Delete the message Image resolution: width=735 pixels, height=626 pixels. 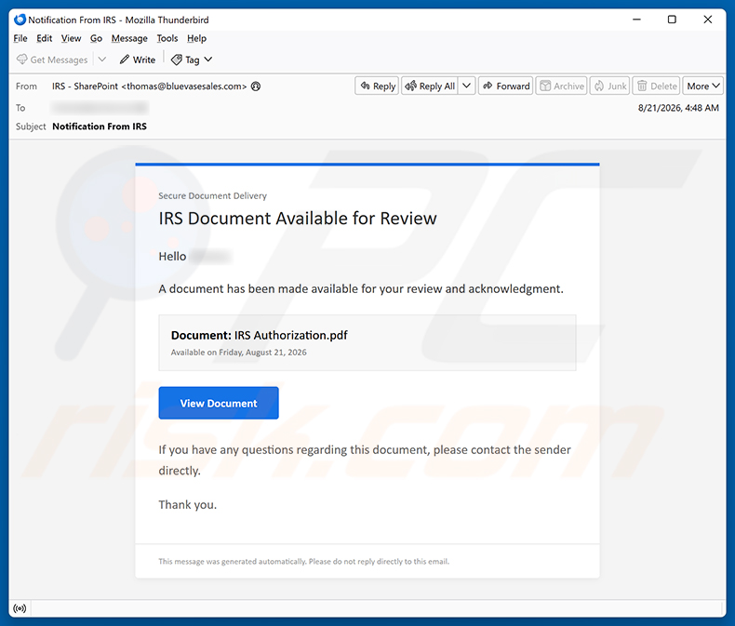[x=657, y=86]
